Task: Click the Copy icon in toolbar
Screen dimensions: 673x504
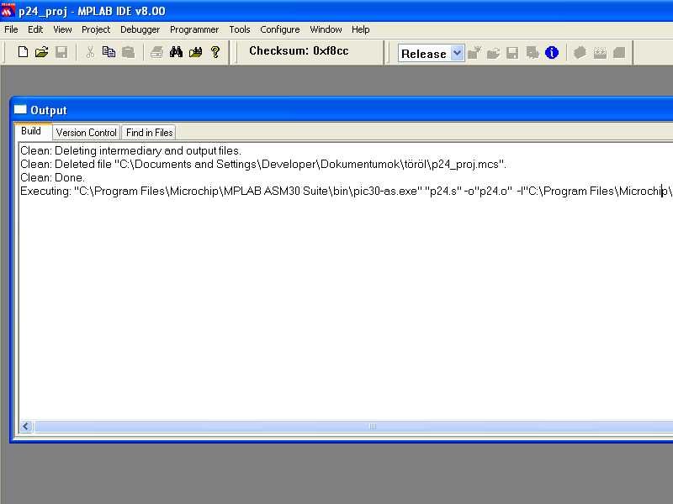Action: coord(109,52)
